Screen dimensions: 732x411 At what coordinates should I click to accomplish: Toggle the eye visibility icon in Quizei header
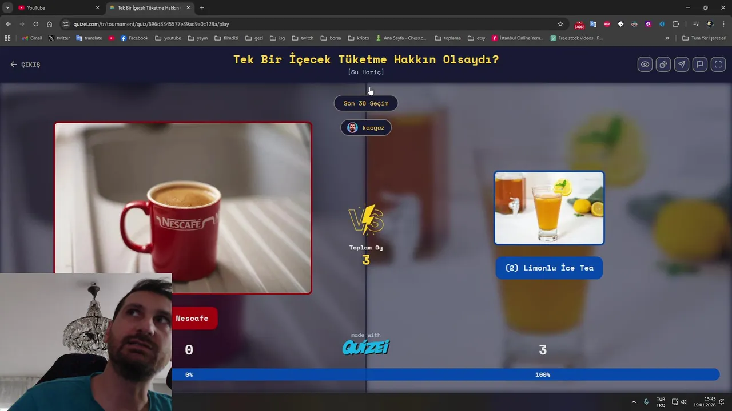click(645, 65)
